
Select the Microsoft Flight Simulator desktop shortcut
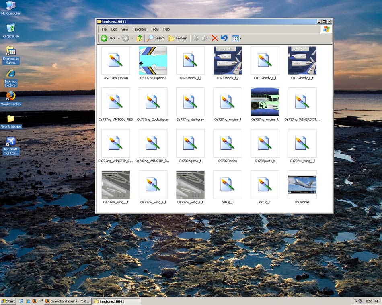(x=11, y=142)
